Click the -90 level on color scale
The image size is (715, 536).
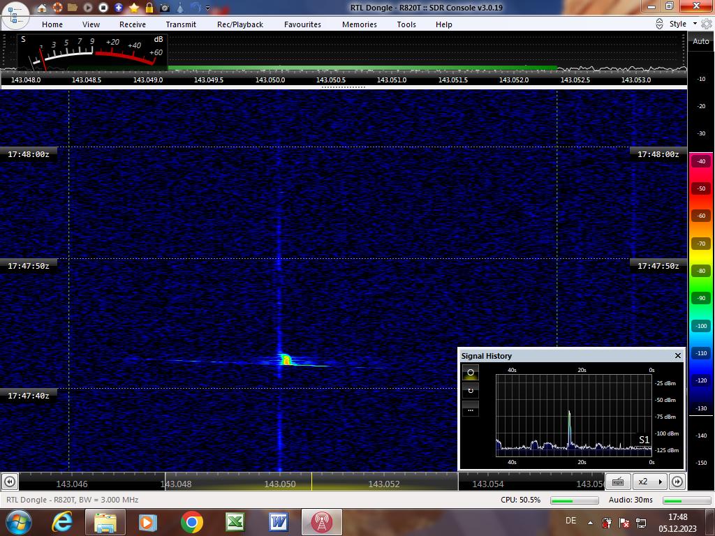click(701, 298)
